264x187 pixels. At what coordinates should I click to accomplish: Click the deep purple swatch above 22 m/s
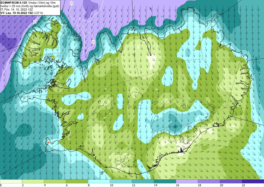click(x=253, y=181)
